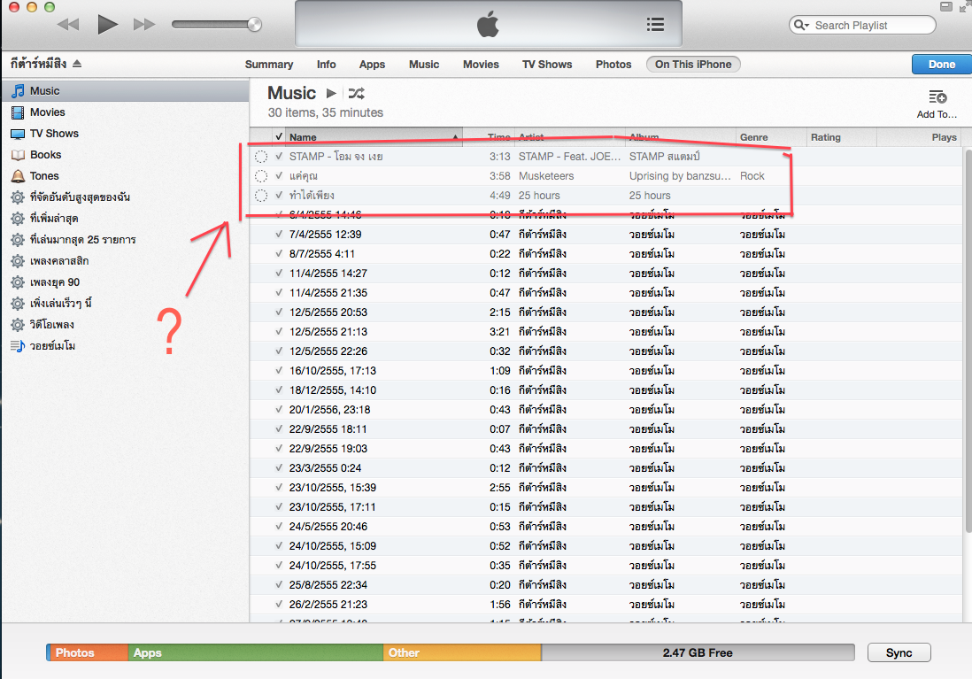Select Music in the sidebar
Image resolution: width=972 pixels, height=679 pixels.
pyautogui.click(x=125, y=91)
